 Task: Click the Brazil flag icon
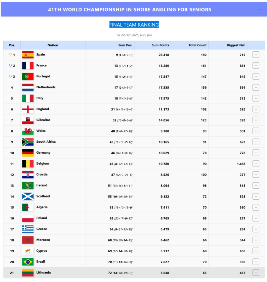point(28,262)
